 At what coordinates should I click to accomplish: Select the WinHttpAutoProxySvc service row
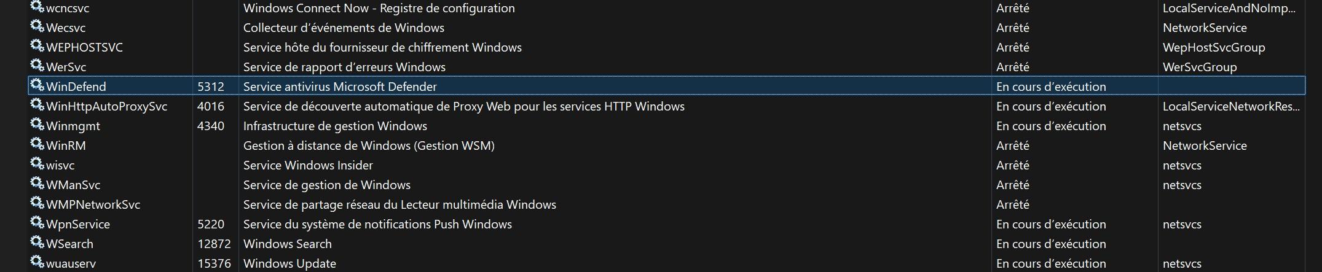point(667,106)
